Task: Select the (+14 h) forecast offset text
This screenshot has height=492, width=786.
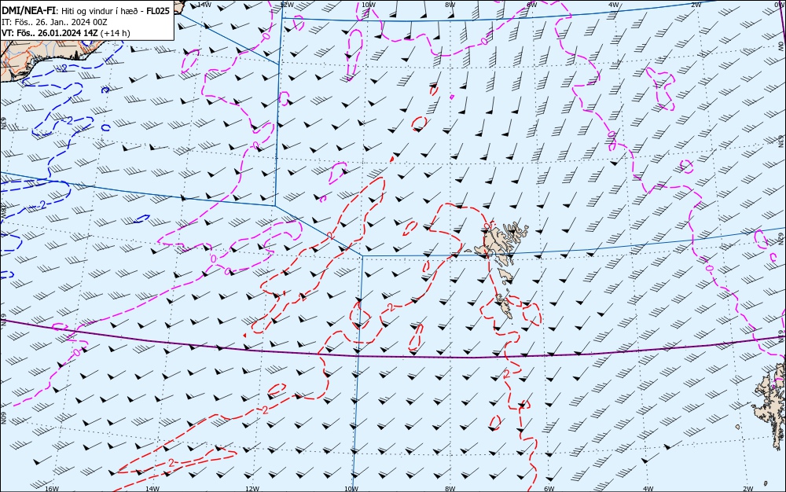Action: pos(116,33)
